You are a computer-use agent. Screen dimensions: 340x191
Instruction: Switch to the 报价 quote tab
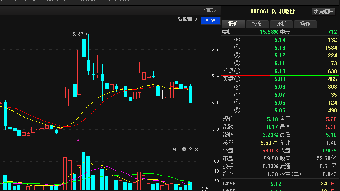(233, 24)
